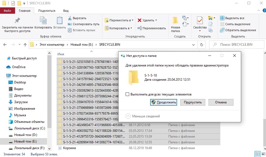Viewport: 266px width, 157px height.
Task: Click the search box Поиск: $RECYCLE.BIN
Action: click(x=237, y=45)
